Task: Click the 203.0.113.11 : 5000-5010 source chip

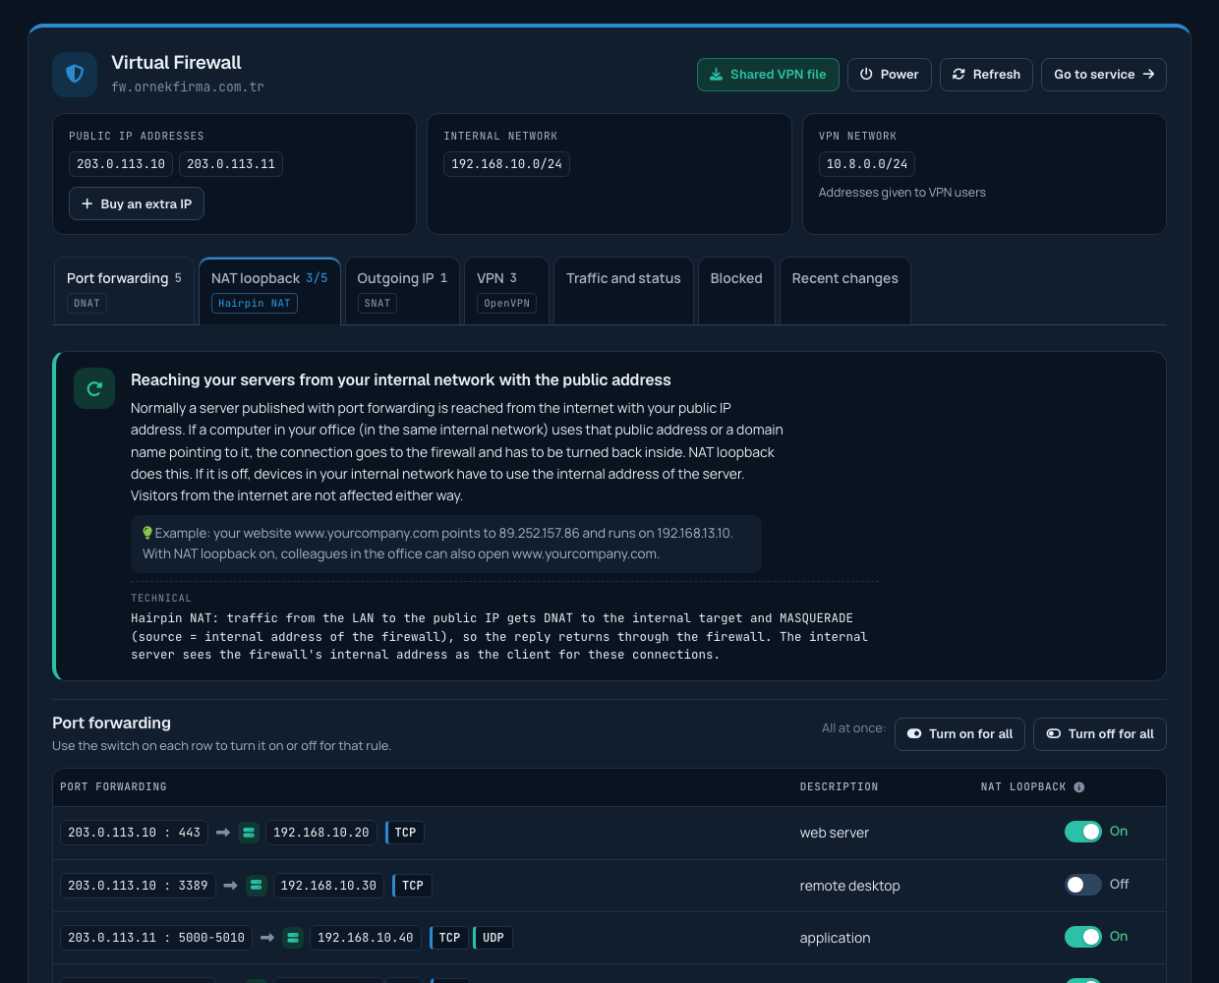Action: [156, 938]
